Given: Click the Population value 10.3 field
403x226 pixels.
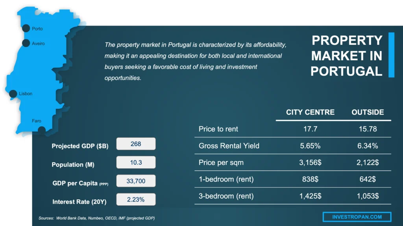Looking at the screenshot, I should [136, 162].
